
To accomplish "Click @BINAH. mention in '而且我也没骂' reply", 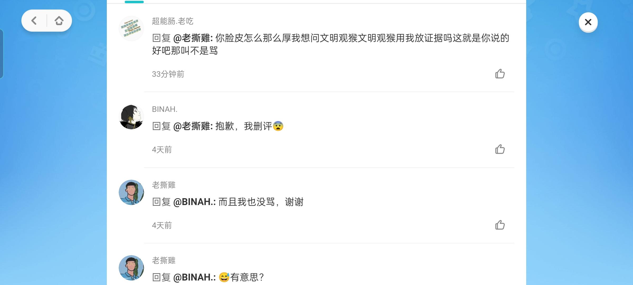I will tap(194, 202).
